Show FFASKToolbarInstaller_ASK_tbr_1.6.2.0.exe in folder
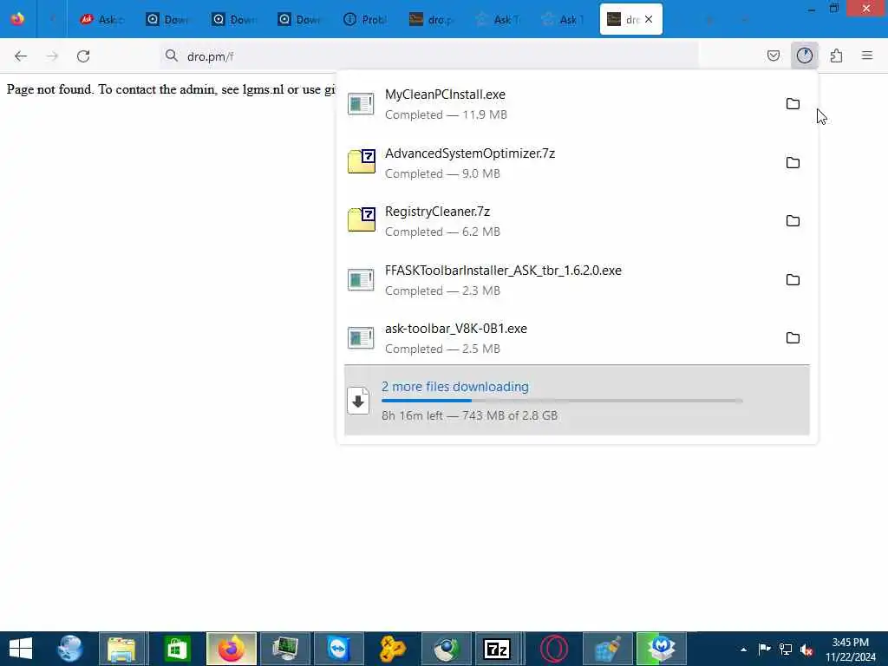 point(793,280)
